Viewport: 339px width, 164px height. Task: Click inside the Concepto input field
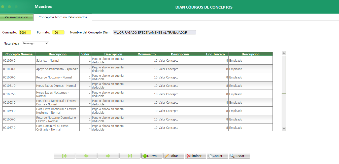(x=25, y=32)
